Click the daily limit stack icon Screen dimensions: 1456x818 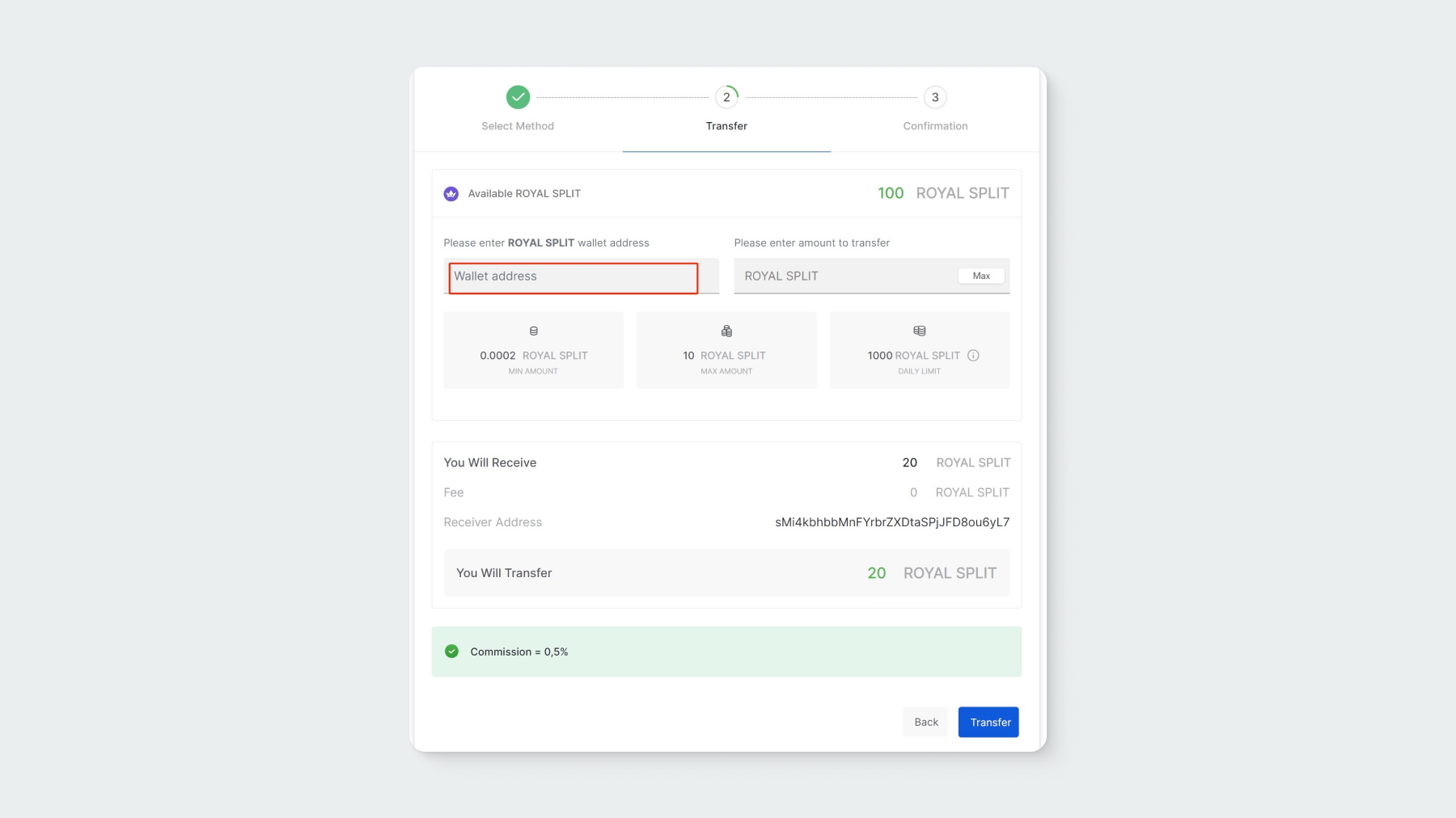click(x=920, y=331)
